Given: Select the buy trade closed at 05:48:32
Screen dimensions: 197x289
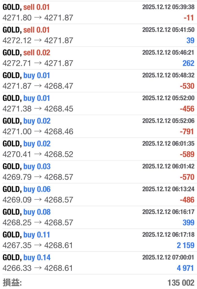Looking at the screenshot, I should click(x=98, y=81).
